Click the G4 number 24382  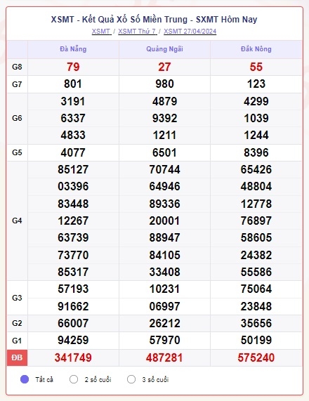[x=256, y=255]
